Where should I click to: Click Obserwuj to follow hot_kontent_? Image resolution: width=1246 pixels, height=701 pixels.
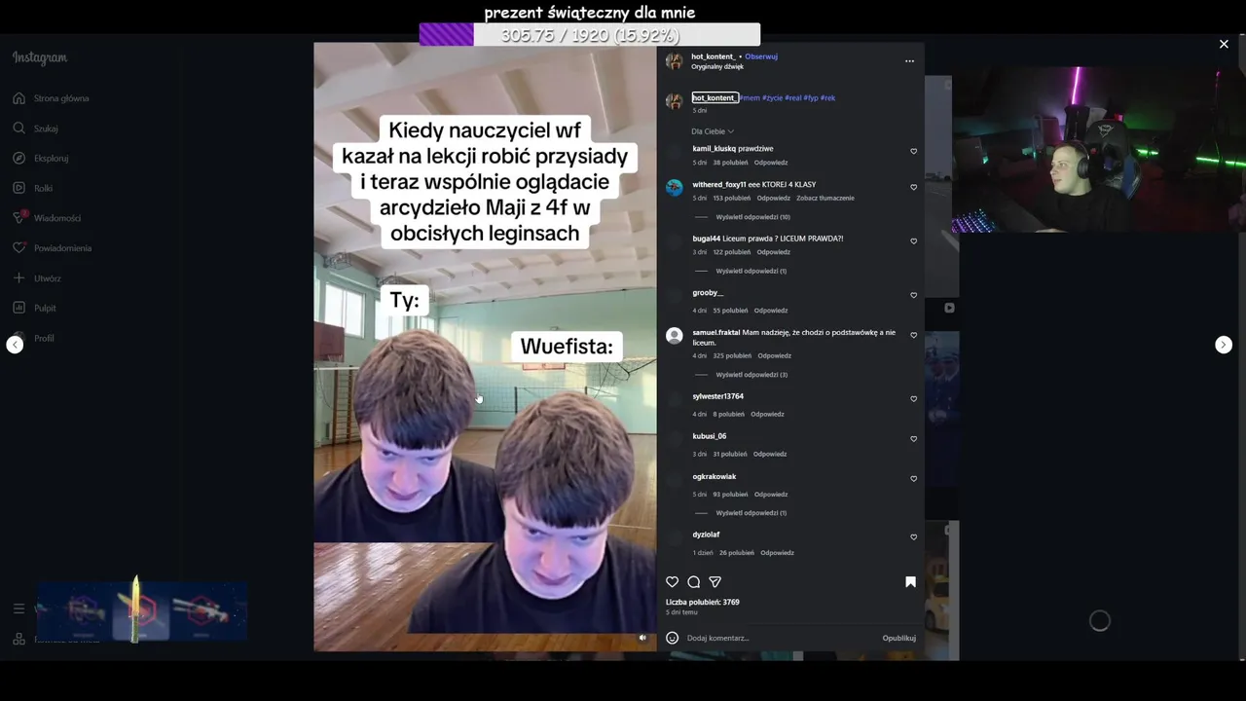coord(761,56)
